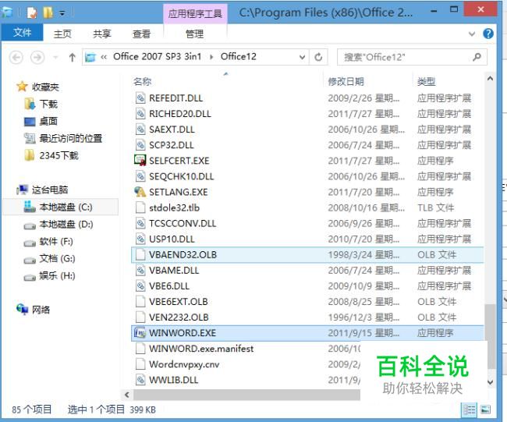Viewport: 507px width, 422px height.
Task: Click the search magnifier icon
Action: click(477, 57)
